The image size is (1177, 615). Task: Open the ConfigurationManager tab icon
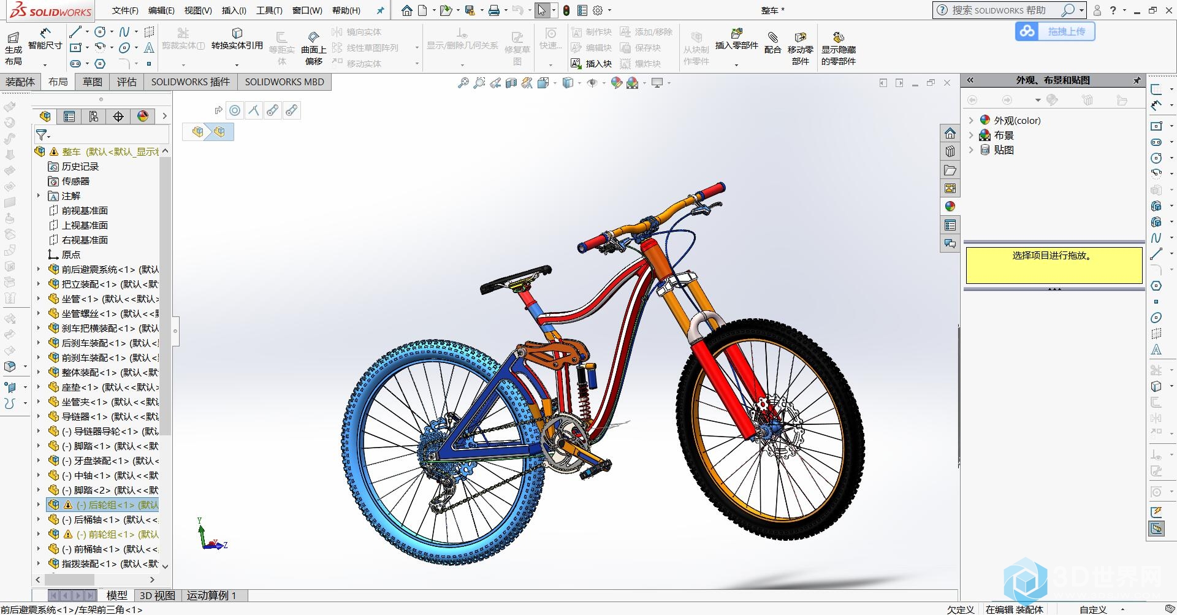coord(94,117)
